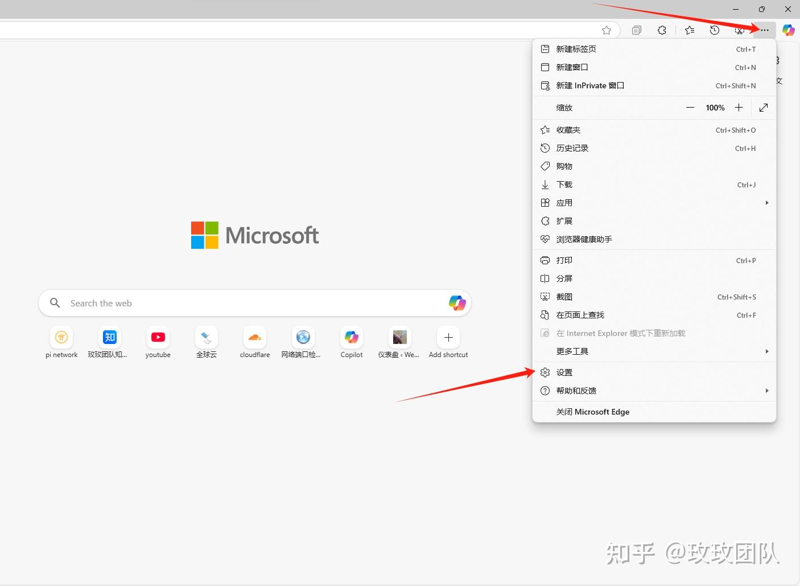Image resolution: width=800 pixels, height=586 pixels.
Task: Open the Collections icon in the toolbar
Action: click(x=637, y=30)
